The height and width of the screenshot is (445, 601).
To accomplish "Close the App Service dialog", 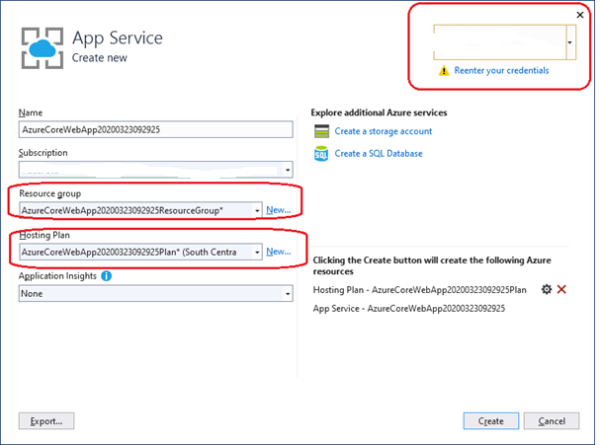I will (x=580, y=15).
